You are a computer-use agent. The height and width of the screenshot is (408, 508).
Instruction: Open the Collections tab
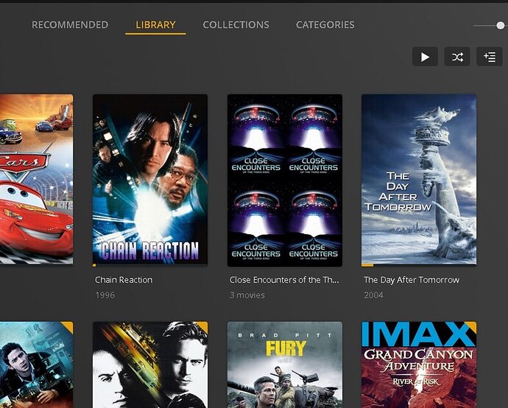pos(236,25)
